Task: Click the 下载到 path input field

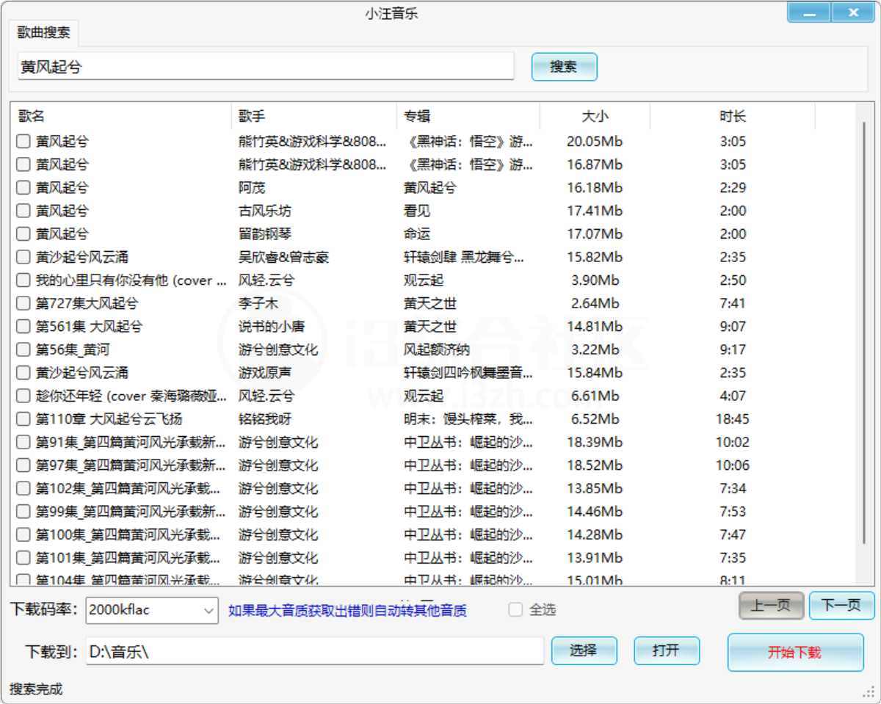Action: coord(315,650)
